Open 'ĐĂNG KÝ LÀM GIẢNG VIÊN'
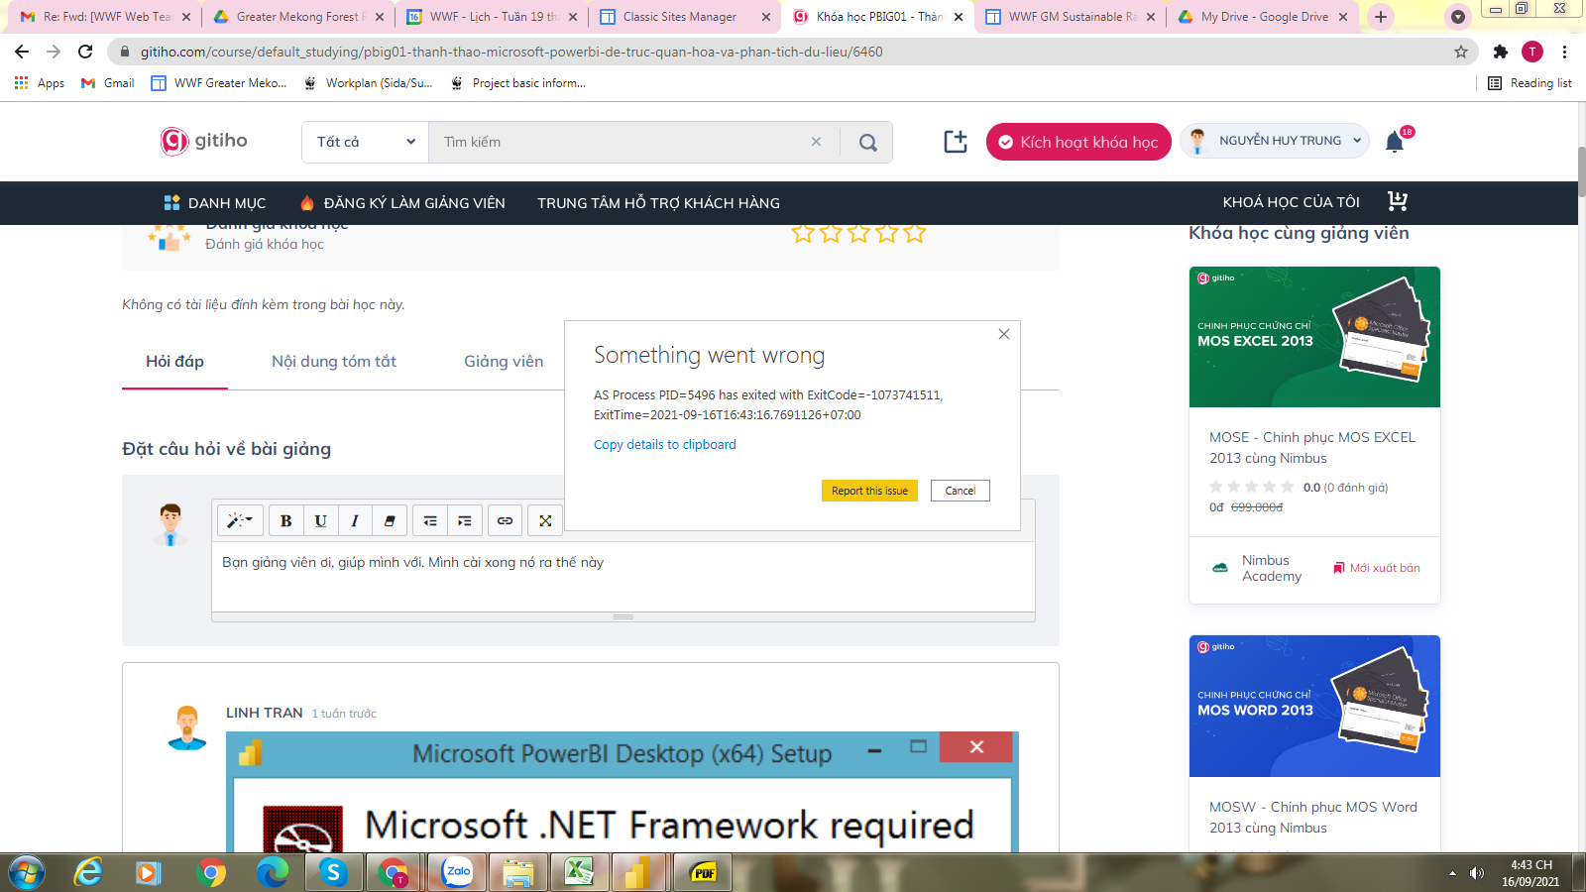Screen dimensions: 1586x892 click(x=403, y=202)
